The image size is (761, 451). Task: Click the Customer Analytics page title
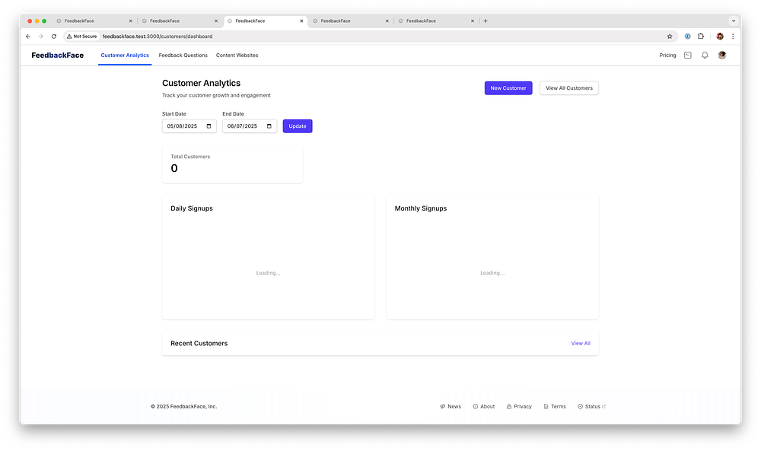click(202, 84)
